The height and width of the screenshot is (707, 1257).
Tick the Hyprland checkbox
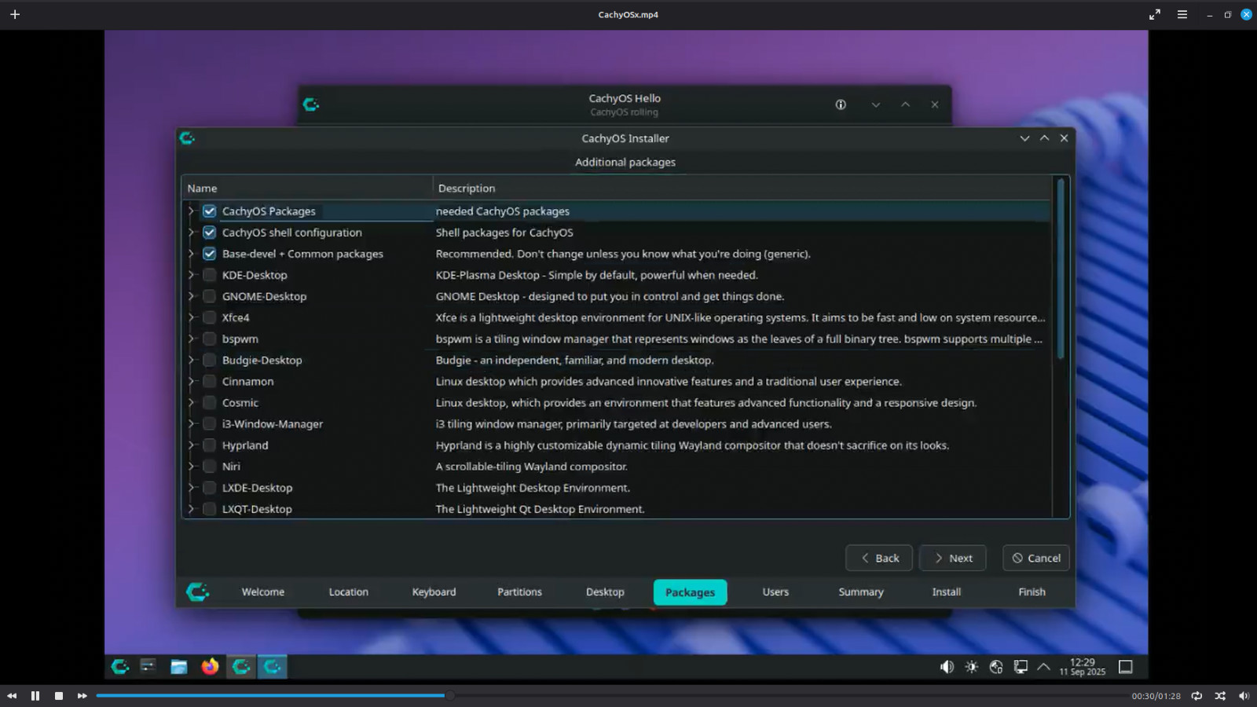point(209,445)
